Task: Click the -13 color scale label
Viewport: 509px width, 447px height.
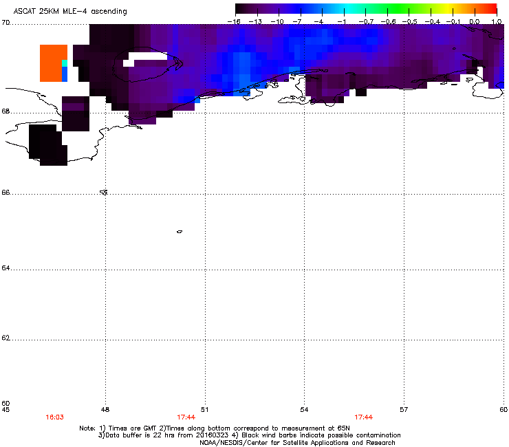Action: (x=255, y=22)
